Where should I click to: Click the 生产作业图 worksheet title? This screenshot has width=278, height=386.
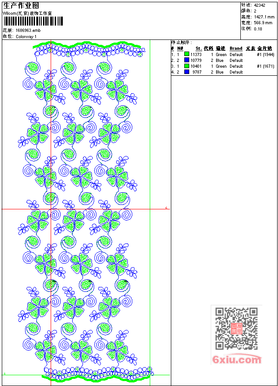coord(21,5)
